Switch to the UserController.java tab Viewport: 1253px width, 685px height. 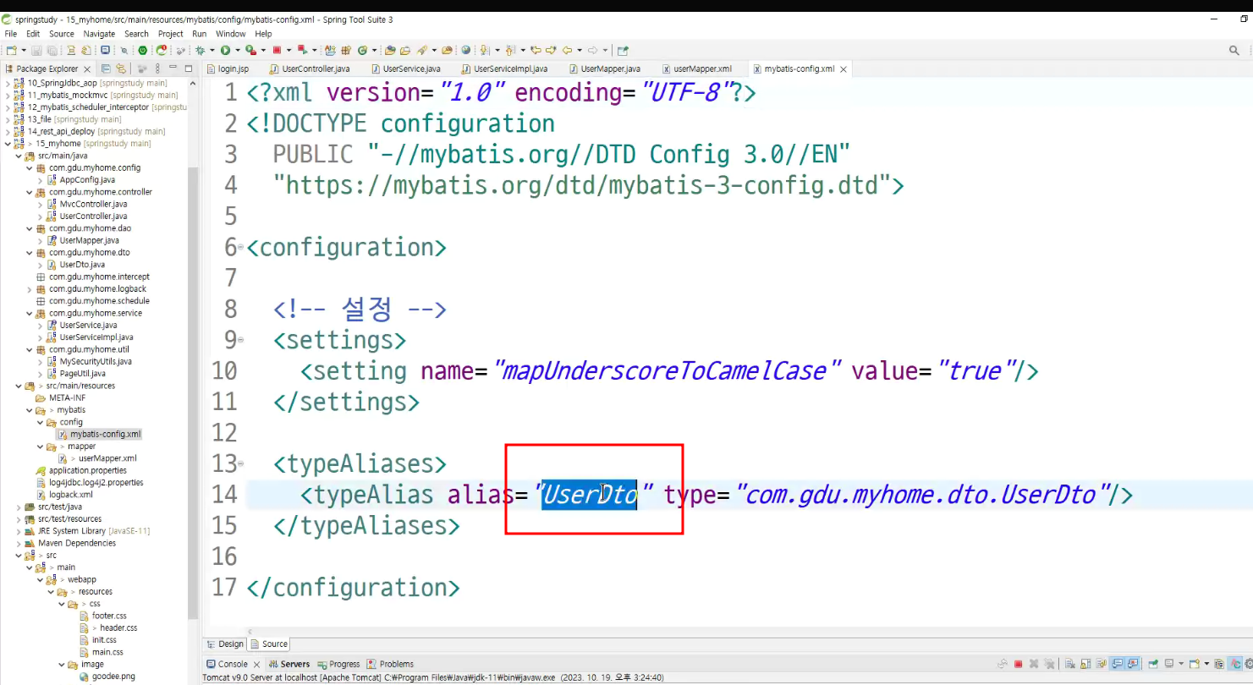coord(310,68)
